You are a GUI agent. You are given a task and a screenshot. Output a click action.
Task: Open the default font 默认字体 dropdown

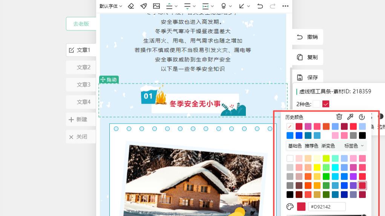click(x=111, y=6)
